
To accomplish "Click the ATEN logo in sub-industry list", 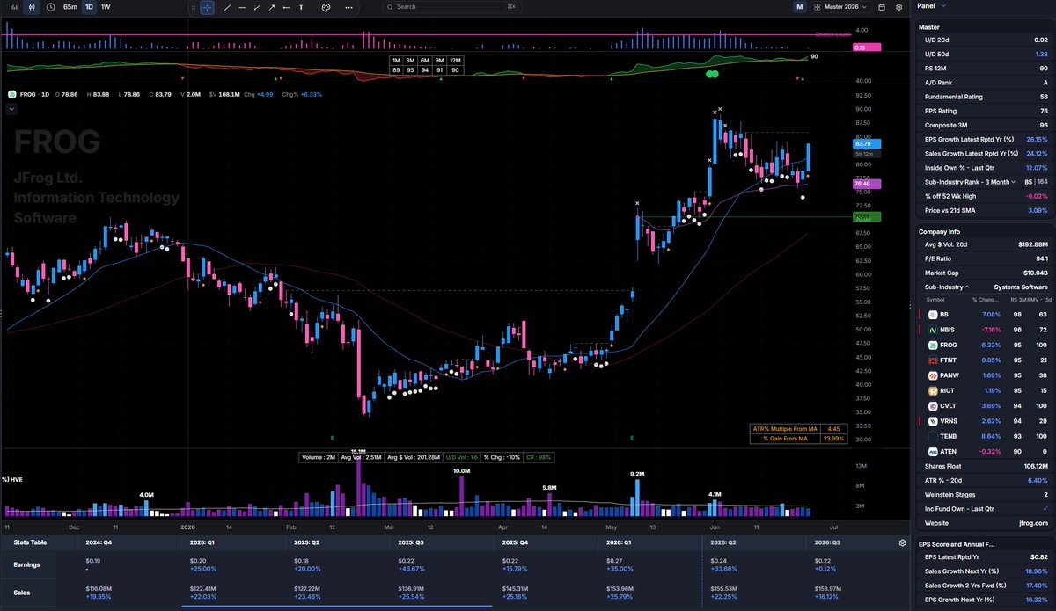I will [932, 451].
